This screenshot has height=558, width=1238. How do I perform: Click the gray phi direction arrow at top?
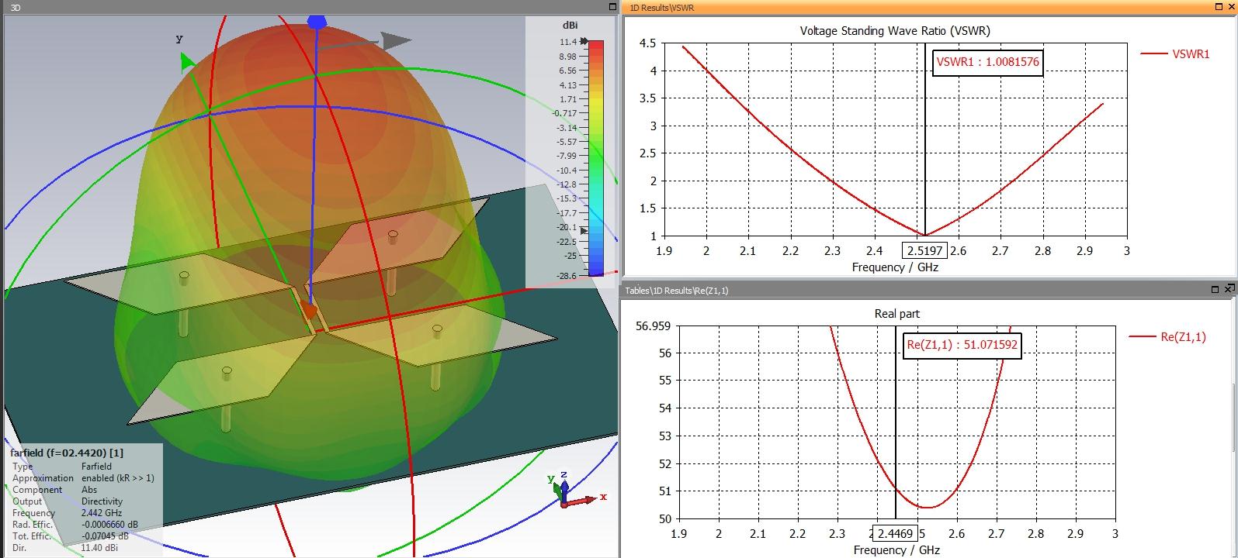pyautogui.click(x=396, y=40)
